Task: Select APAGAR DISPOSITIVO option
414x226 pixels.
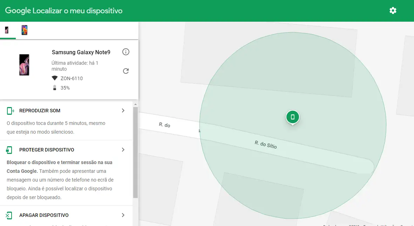Action: [x=44, y=215]
